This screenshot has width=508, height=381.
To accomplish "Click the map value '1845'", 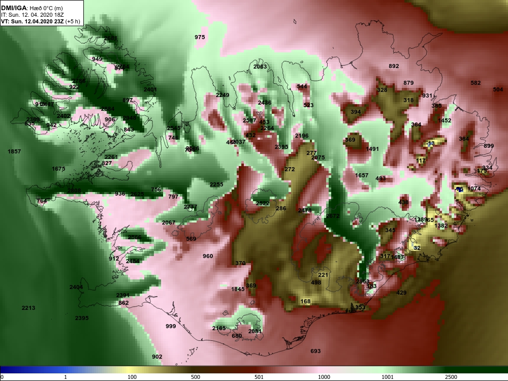I will point(238,289).
